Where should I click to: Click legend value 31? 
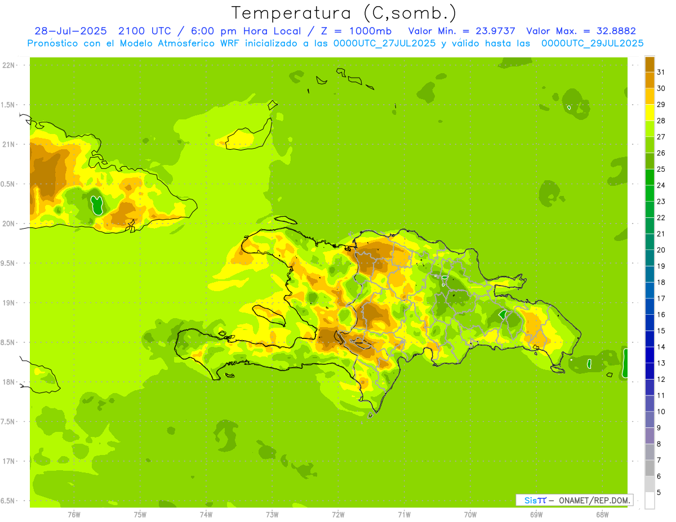[x=661, y=72]
